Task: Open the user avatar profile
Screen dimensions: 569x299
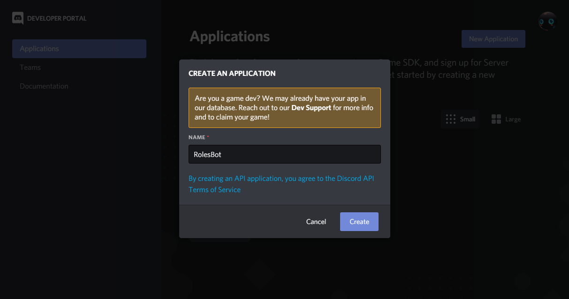Action: [x=547, y=21]
